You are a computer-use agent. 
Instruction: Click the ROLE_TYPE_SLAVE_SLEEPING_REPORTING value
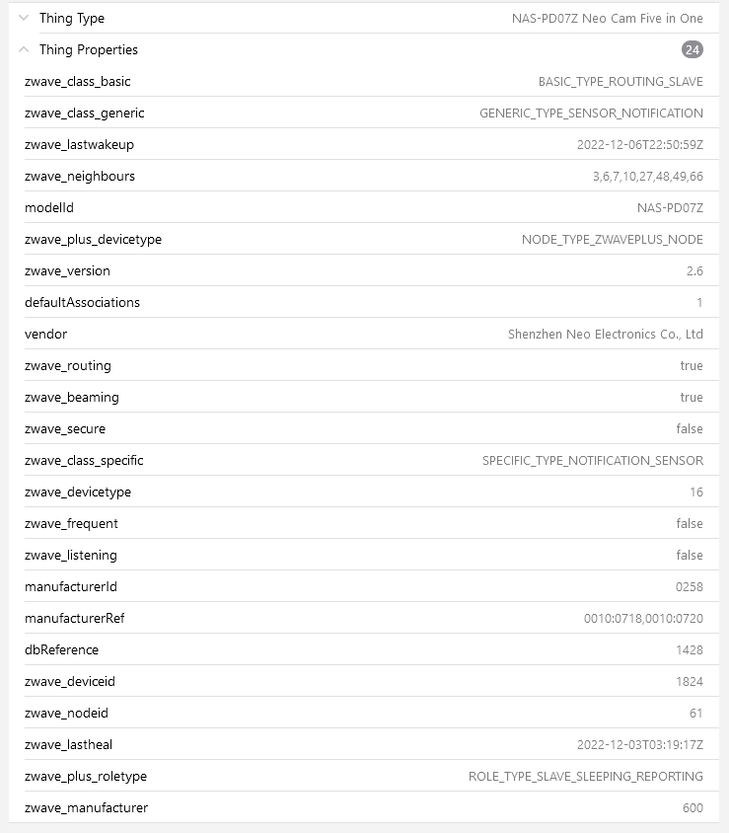tap(585, 776)
